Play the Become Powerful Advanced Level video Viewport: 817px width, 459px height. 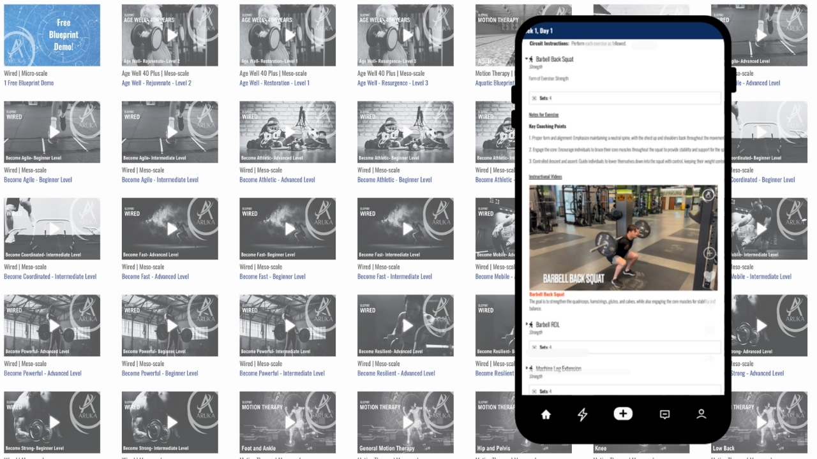coord(54,326)
